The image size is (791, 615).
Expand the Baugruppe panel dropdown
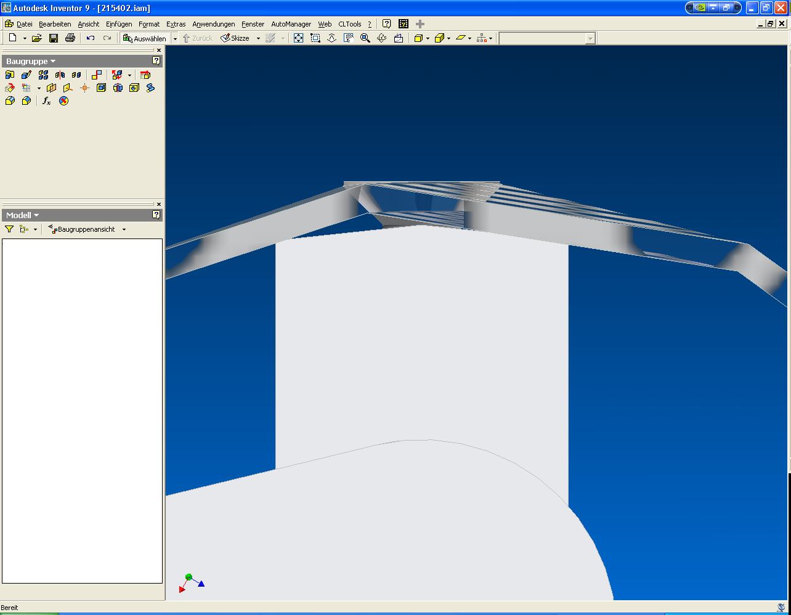click(53, 62)
